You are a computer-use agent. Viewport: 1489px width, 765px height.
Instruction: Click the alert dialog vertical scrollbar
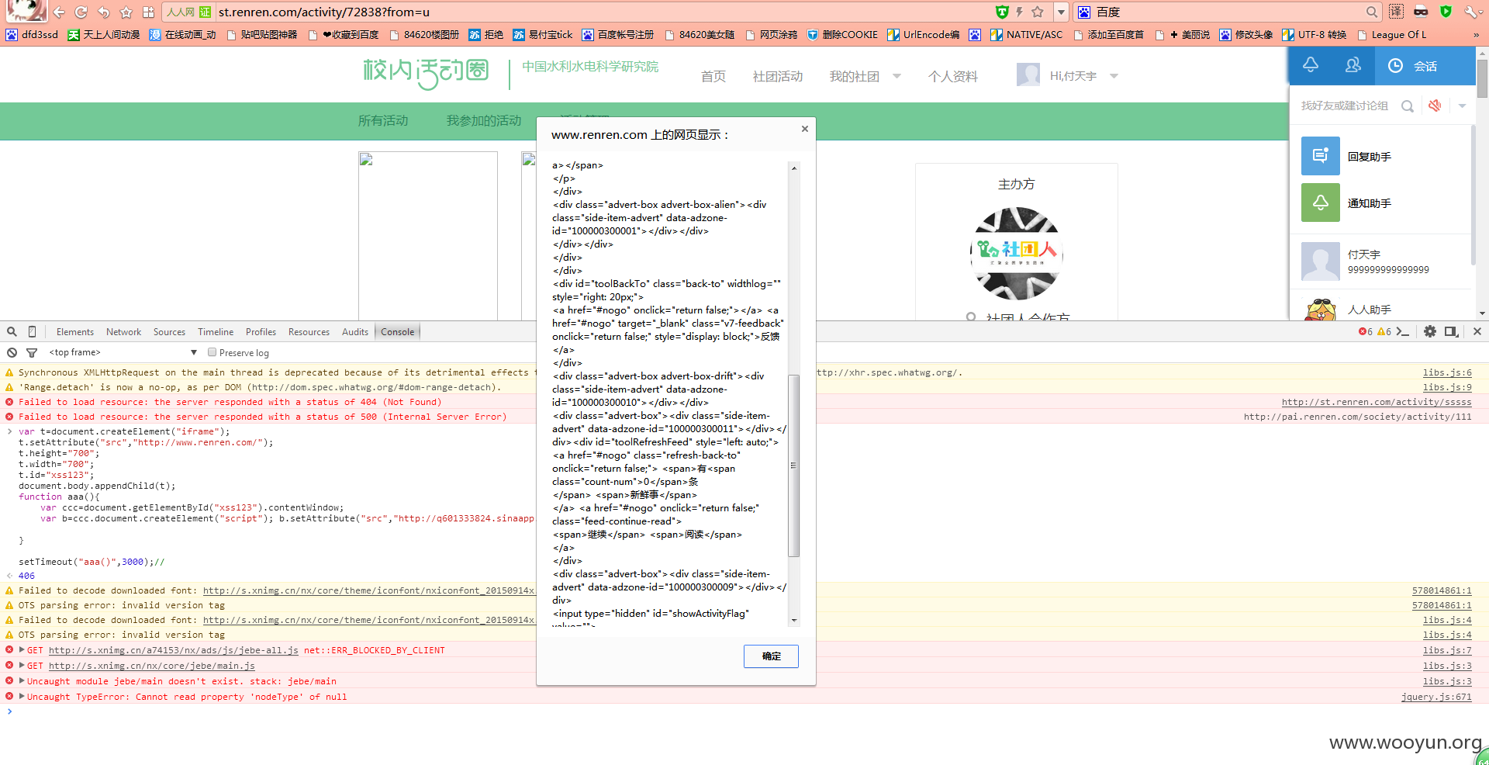point(793,466)
